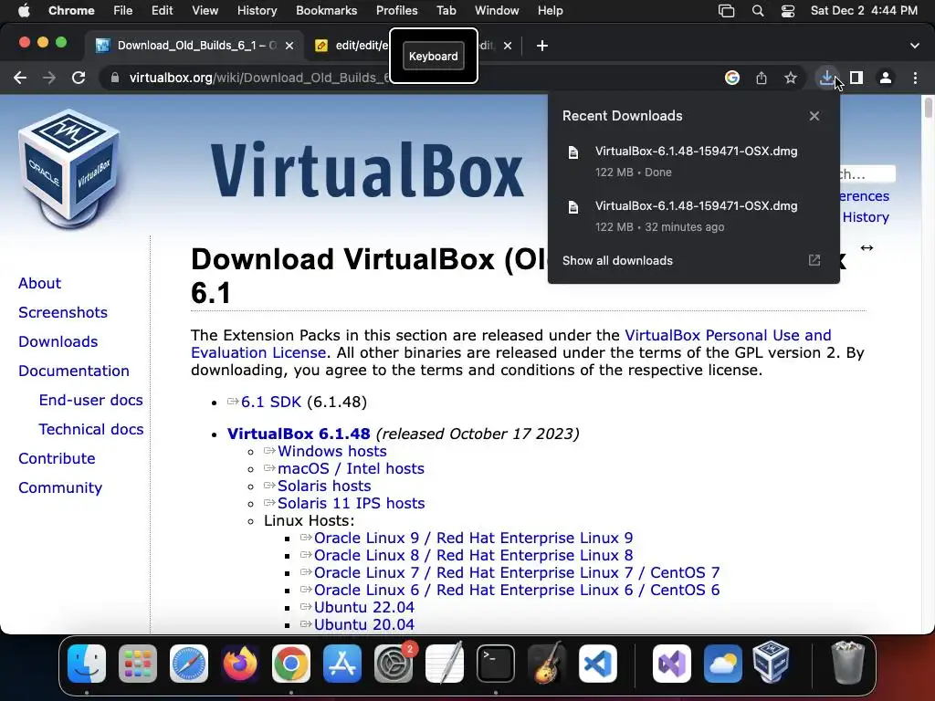Open the About sidebar link
This screenshot has height=701, width=935.
(x=39, y=283)
